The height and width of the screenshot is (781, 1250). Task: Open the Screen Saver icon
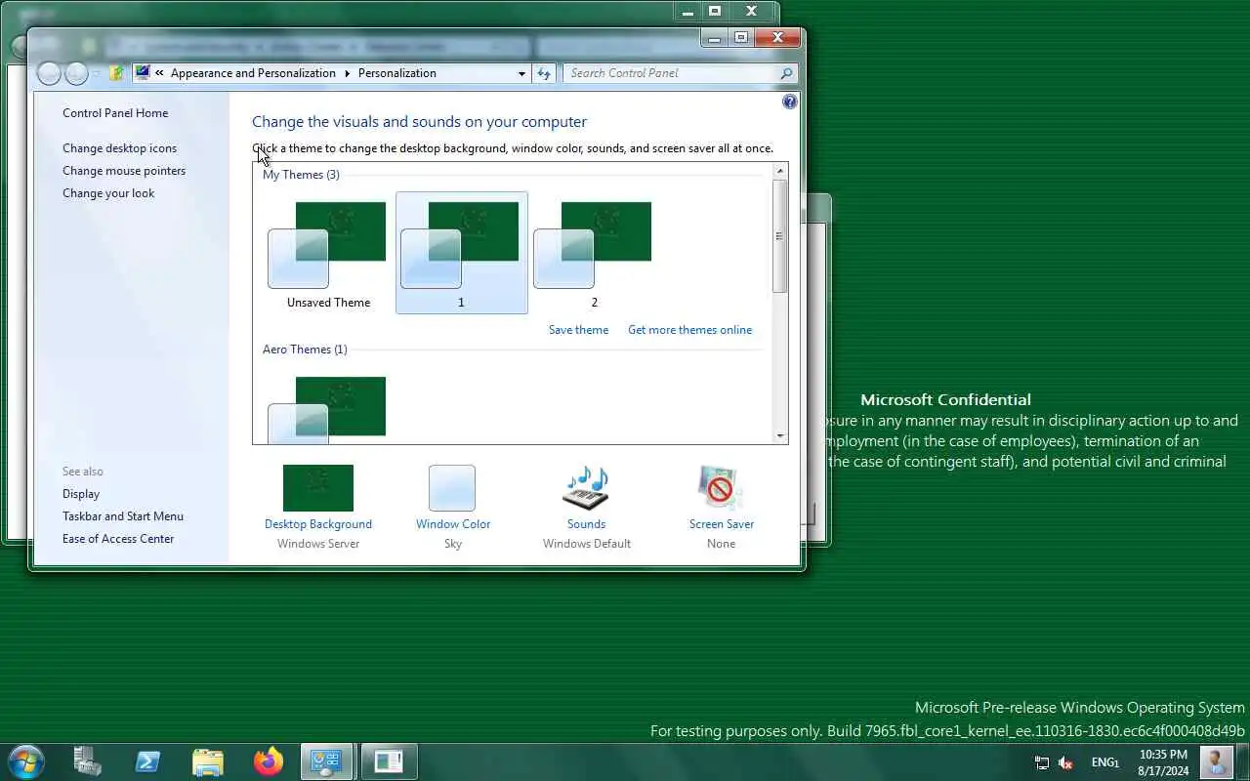coord(721,488)
